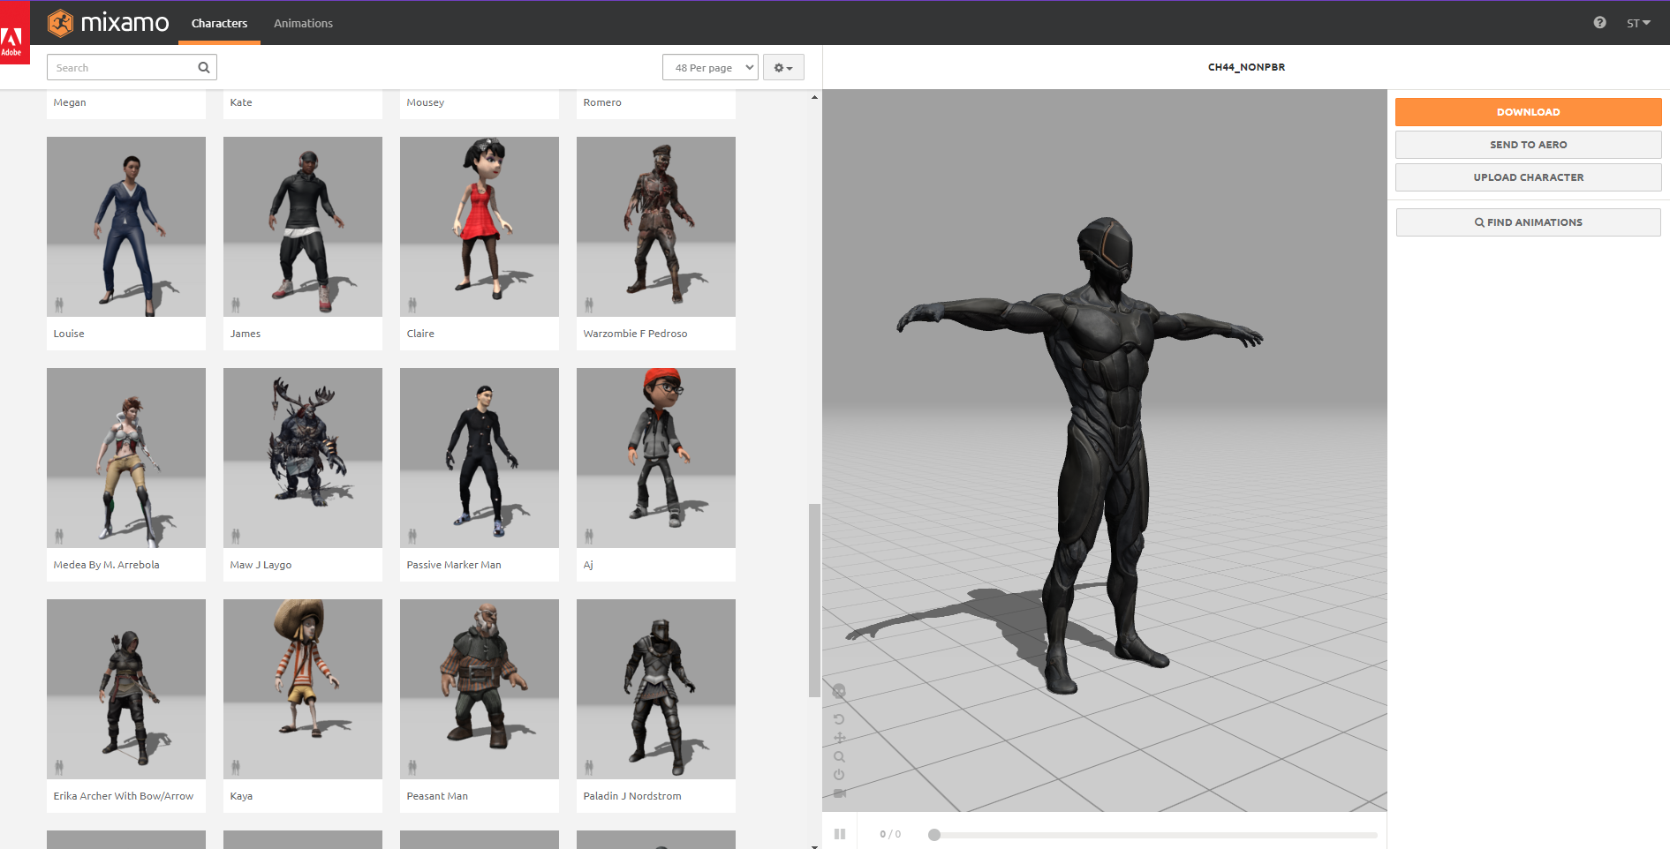
Task: Click rig figure icon on Maw J Laygo card
Action: [236, 537]
